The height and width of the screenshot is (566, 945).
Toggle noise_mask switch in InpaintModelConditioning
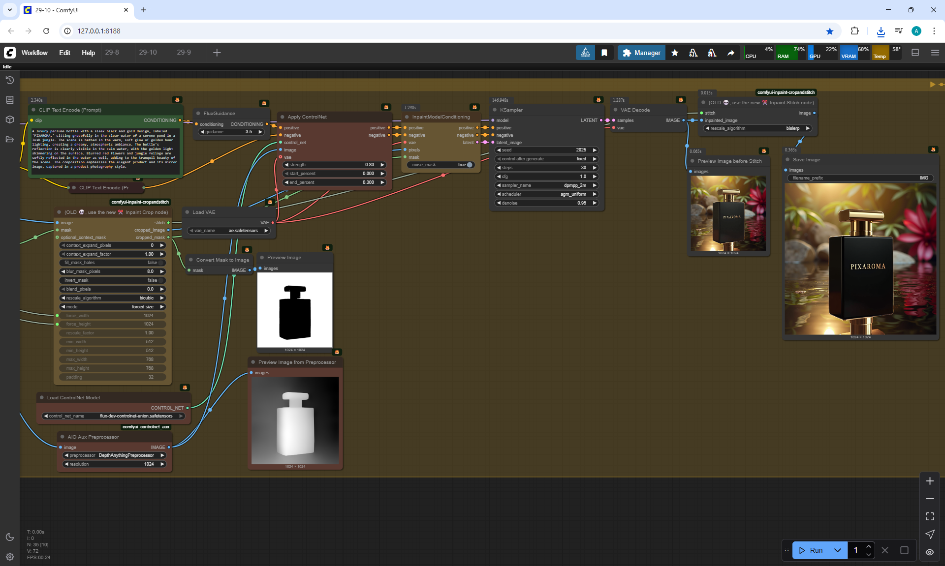469,165
